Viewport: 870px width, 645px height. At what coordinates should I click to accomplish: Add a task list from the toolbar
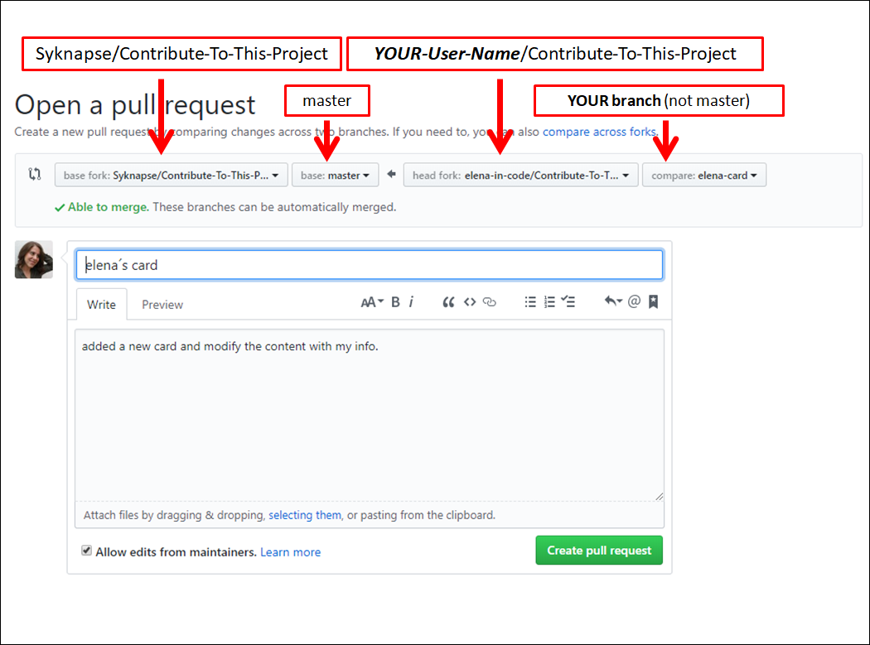pos(568,301)
